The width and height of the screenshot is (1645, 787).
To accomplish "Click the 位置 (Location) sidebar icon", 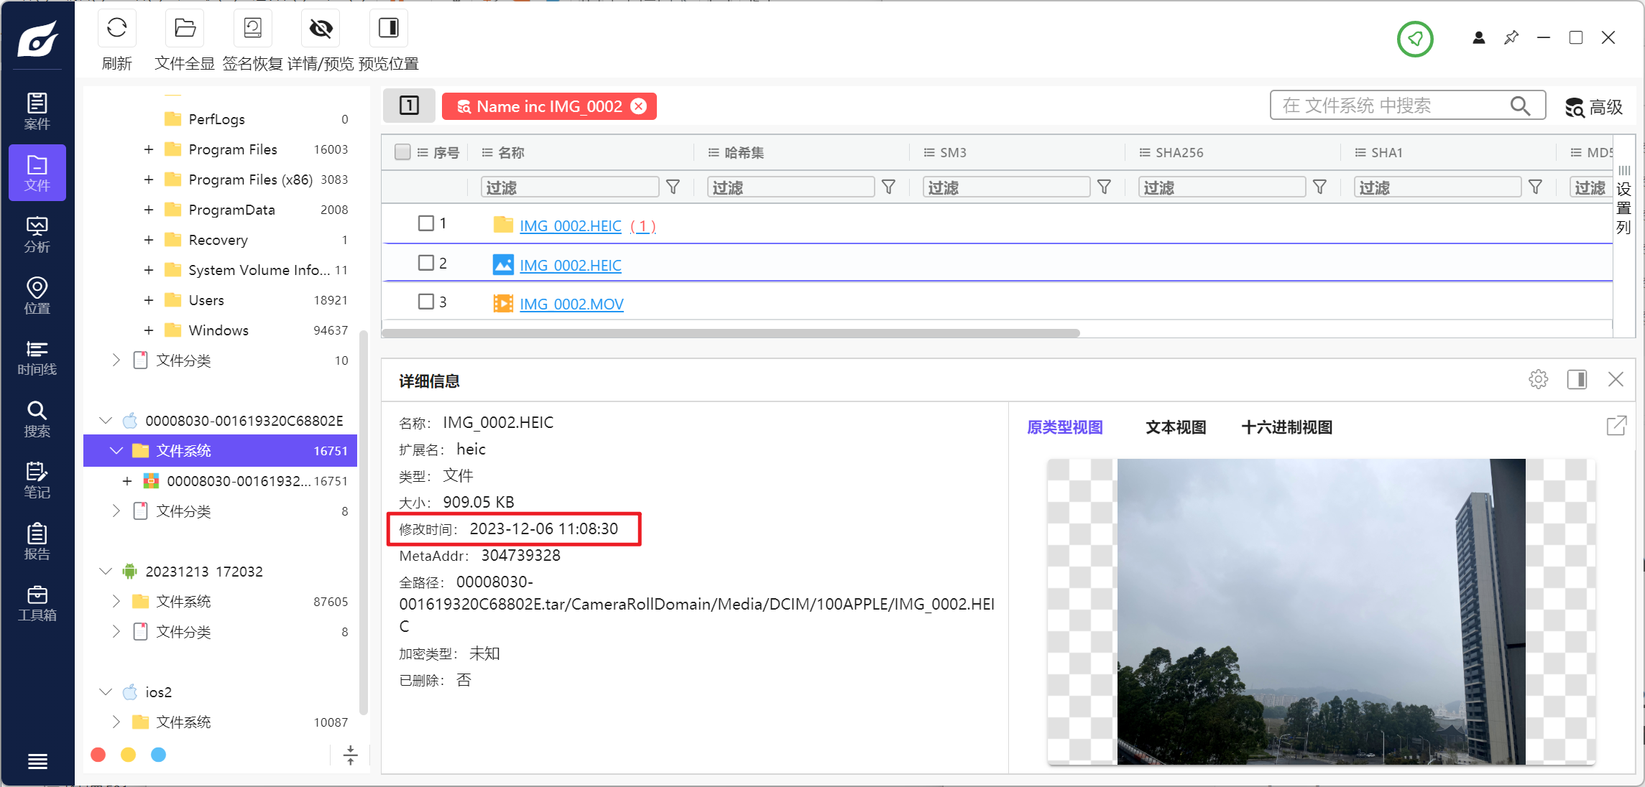I will (x=38, y=294).
